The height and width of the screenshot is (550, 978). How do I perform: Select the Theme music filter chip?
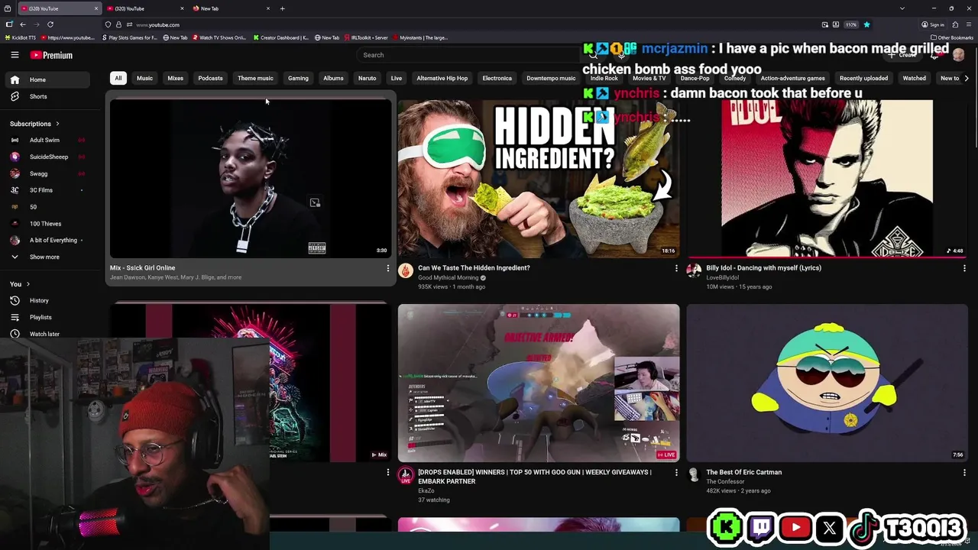[255, 78]
